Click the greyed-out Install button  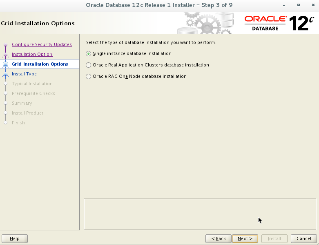click(274, 238)
